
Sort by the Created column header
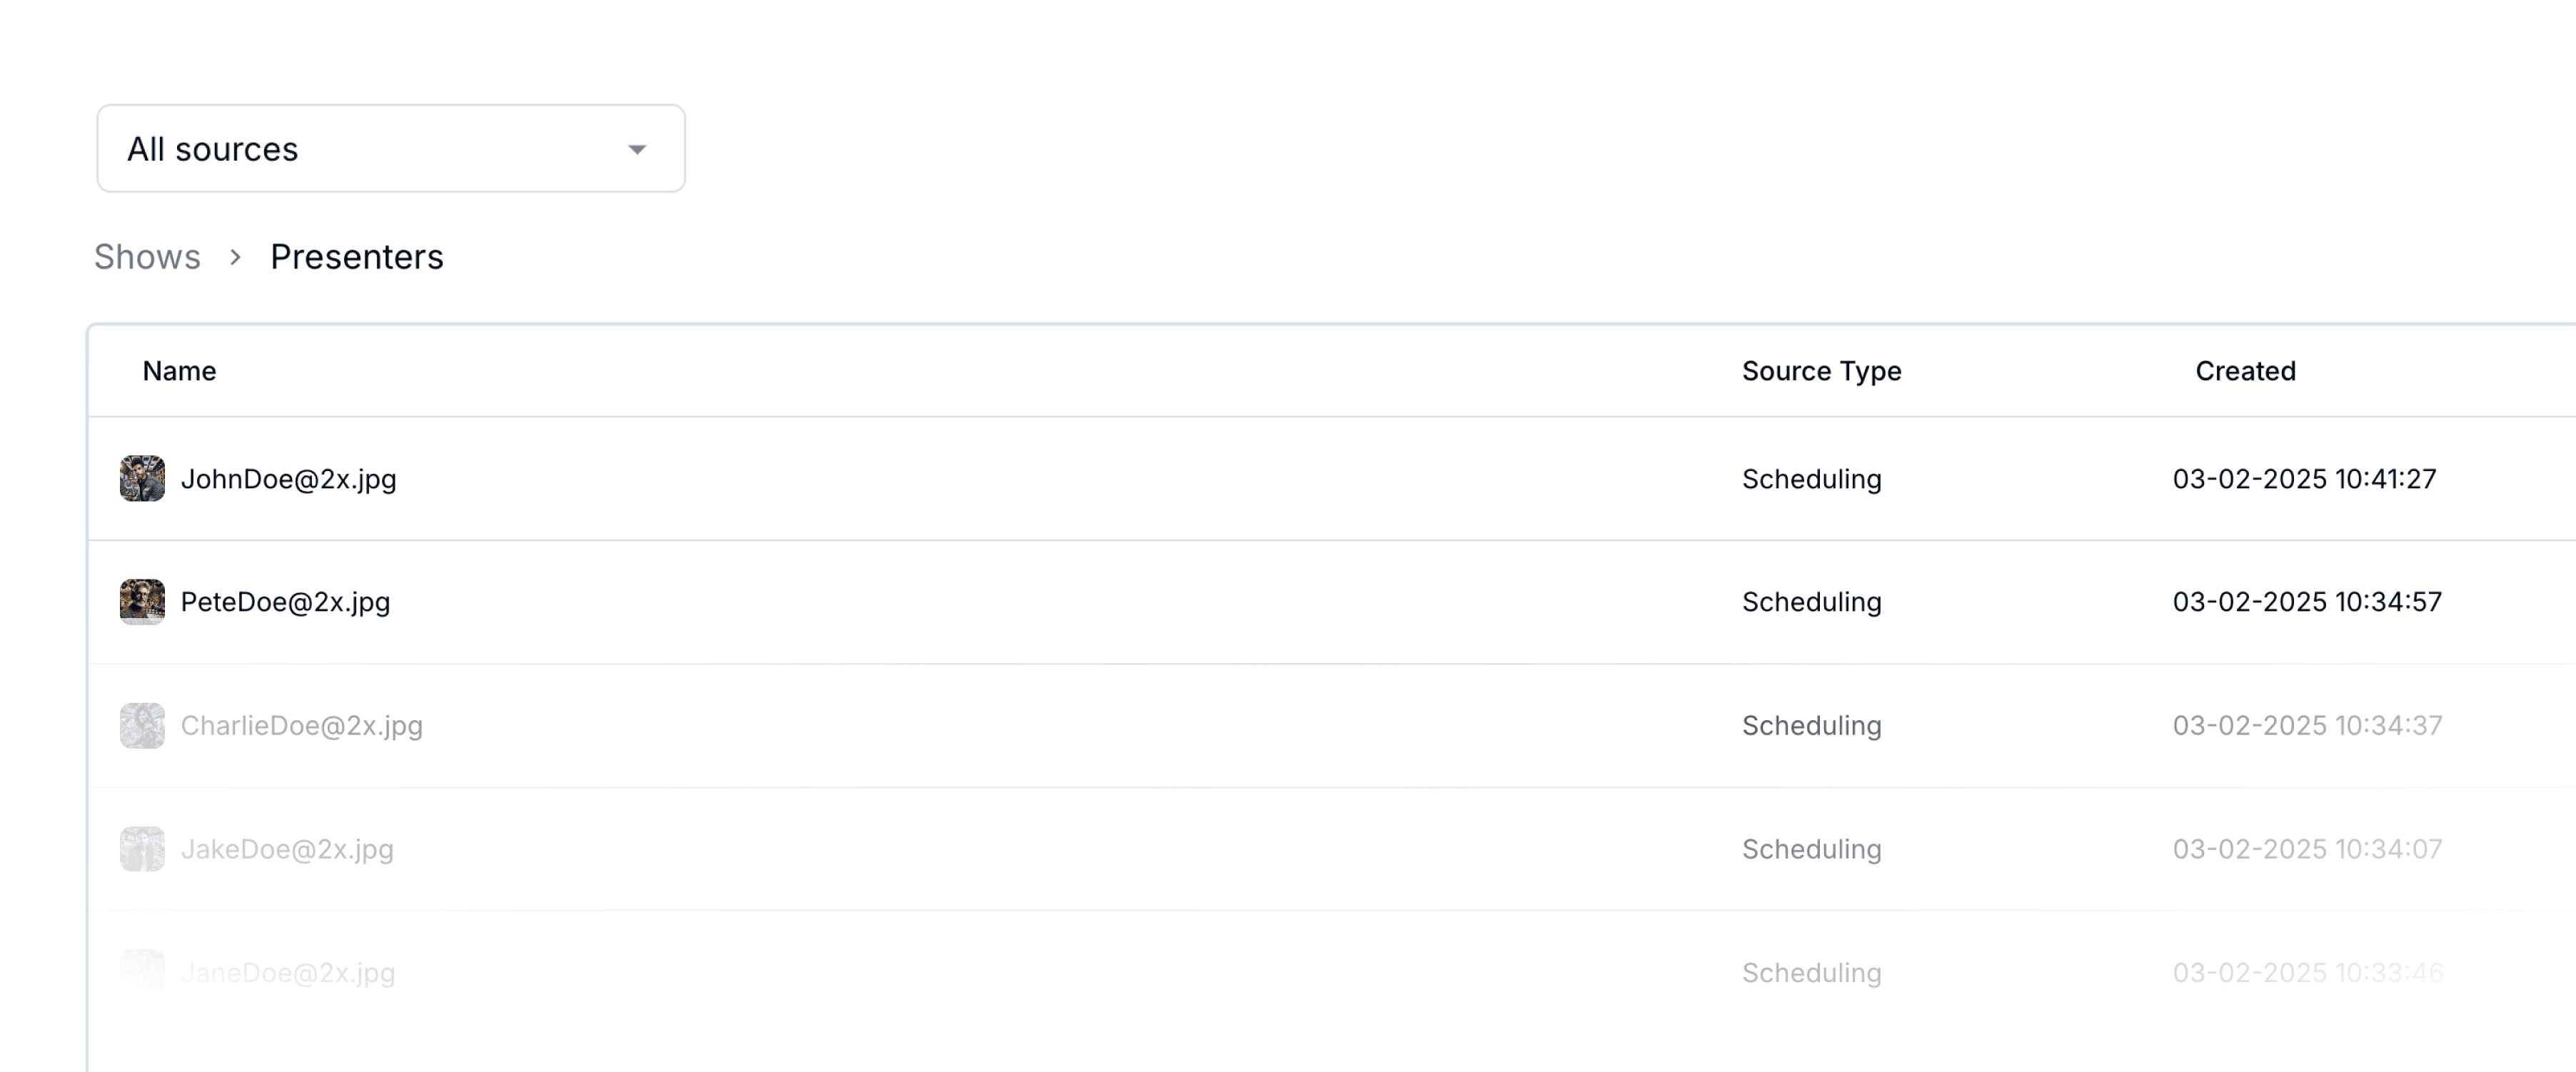(x=2245, y=371)
